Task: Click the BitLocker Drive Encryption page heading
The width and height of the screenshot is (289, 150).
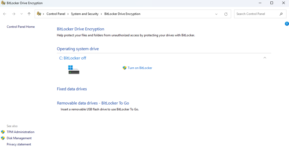Action: [80, 29]
